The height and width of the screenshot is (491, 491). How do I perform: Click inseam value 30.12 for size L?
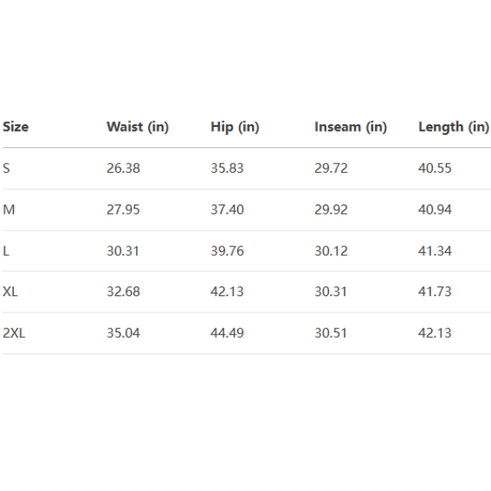coord(331,251)
